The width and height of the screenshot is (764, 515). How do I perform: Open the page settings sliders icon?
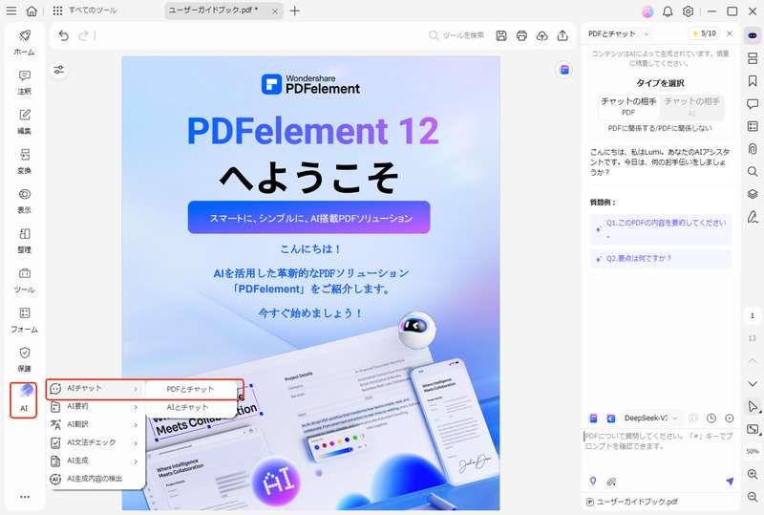(x=59, y=70)
